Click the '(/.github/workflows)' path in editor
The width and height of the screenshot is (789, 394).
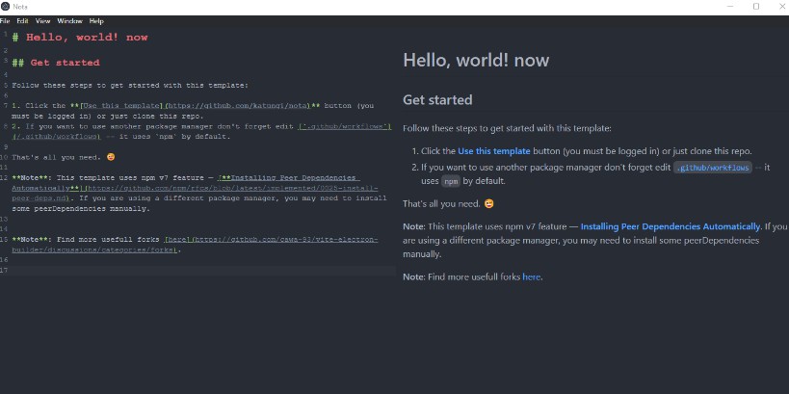(56, 137)
